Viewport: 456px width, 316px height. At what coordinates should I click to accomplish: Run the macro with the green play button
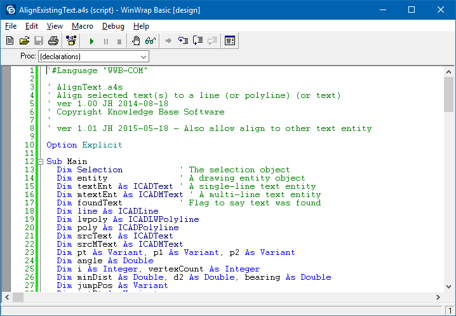tap(91, 41)
